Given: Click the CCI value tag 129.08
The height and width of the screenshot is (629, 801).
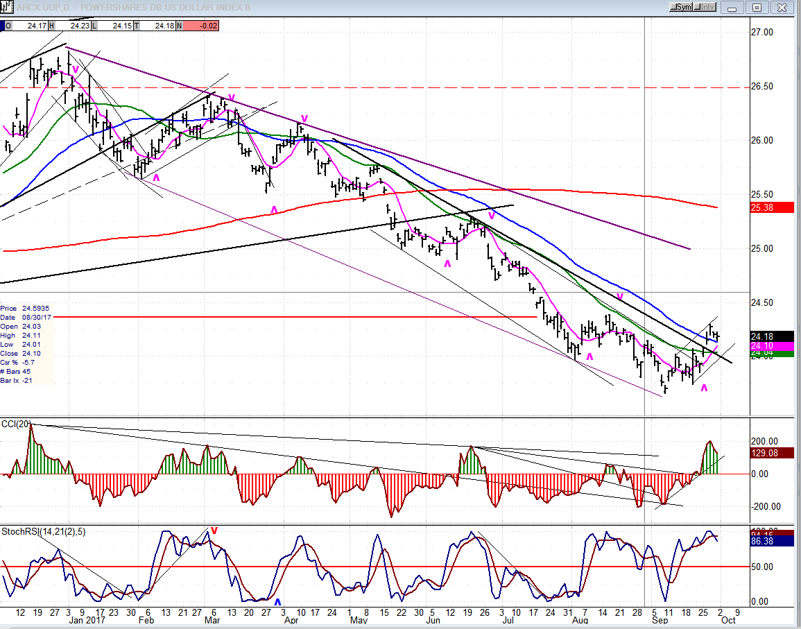Looking at the screenshot, I should (772, 453).
